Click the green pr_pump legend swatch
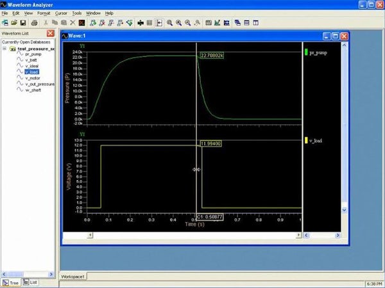Image resolution: width=385 pixels, height=288 pixels. (x=306, y=52)
